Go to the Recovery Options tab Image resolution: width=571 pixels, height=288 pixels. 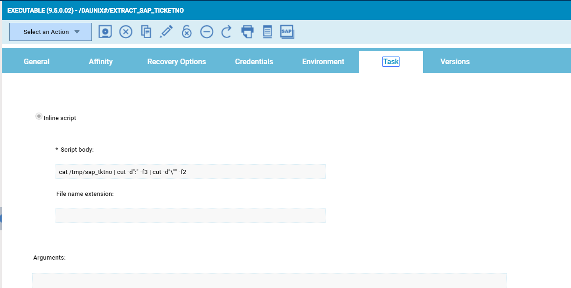coord(176,62)
